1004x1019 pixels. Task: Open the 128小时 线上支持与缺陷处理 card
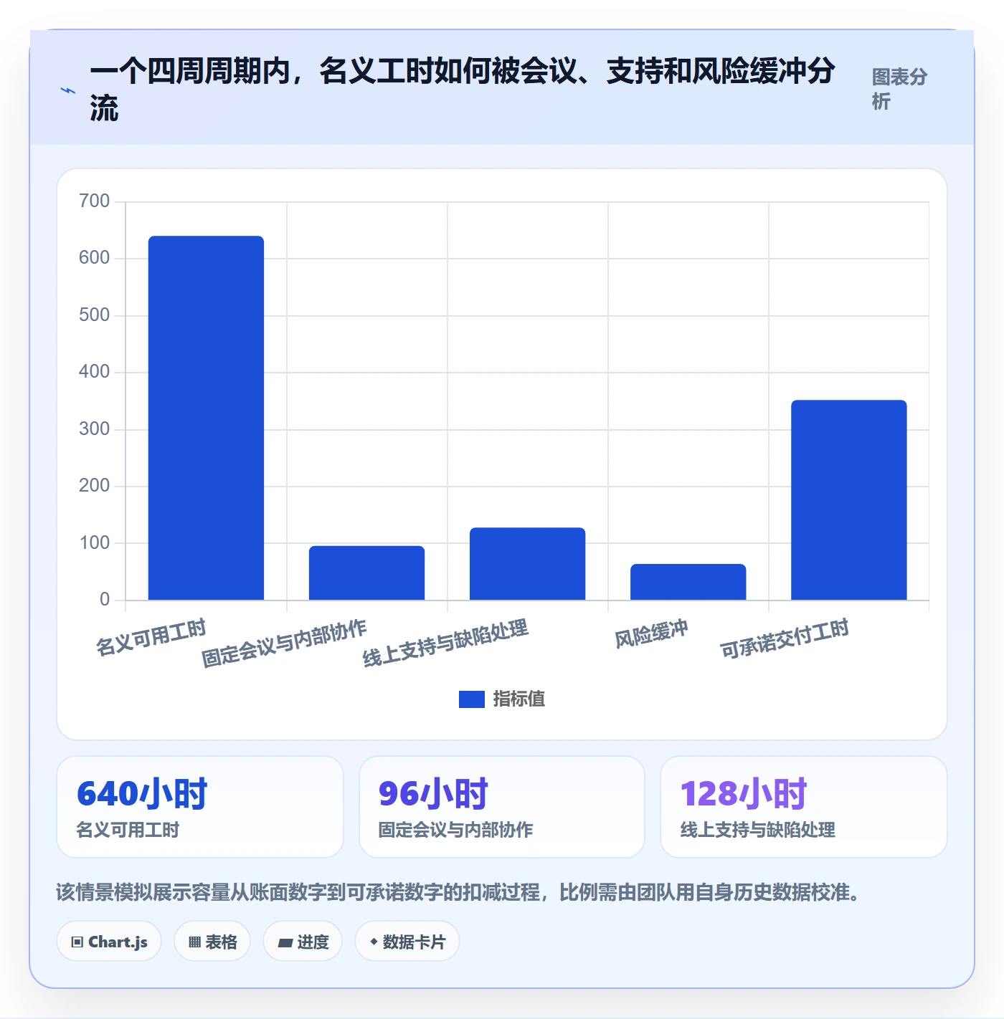pos(804,807)
